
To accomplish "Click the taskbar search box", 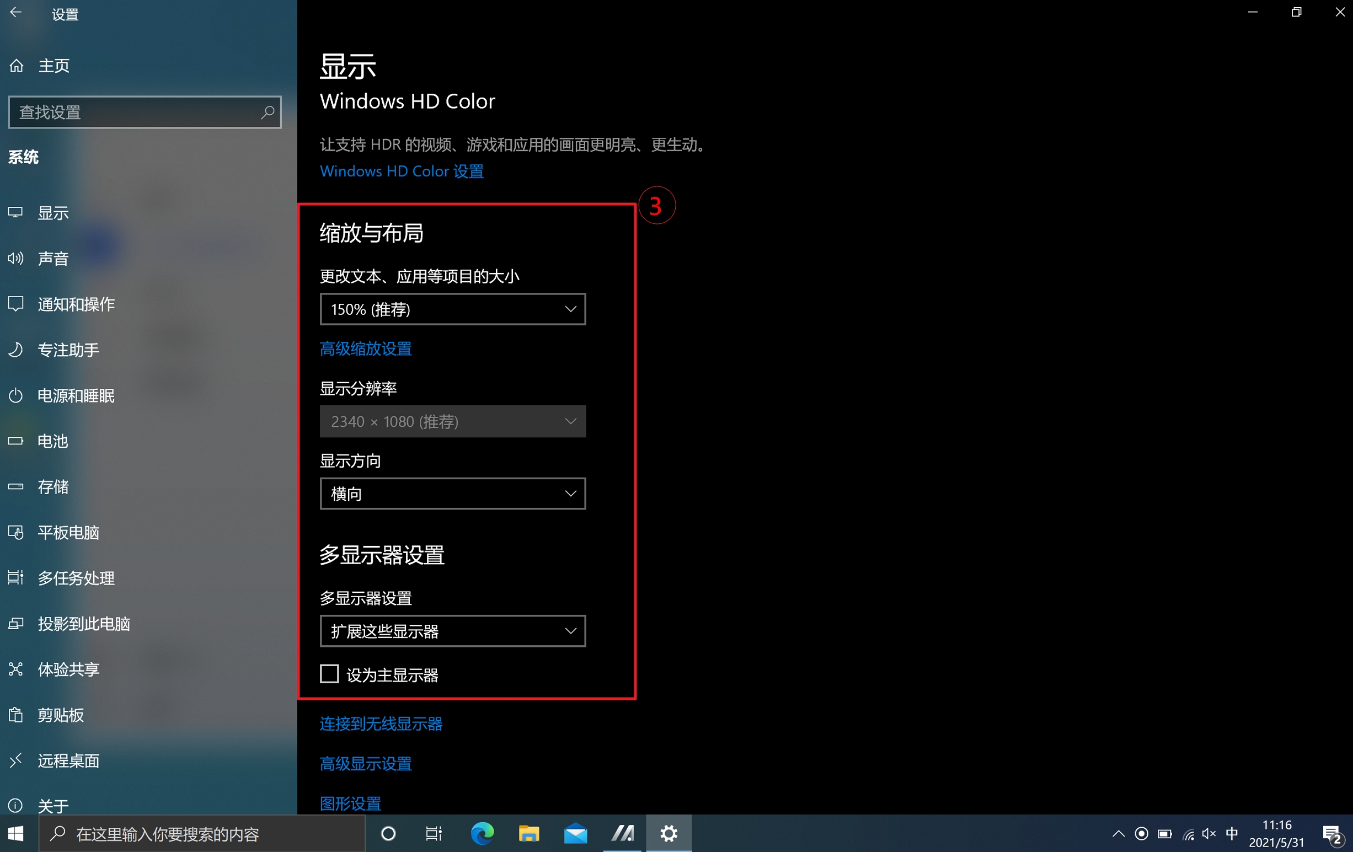I will [202, 833].
